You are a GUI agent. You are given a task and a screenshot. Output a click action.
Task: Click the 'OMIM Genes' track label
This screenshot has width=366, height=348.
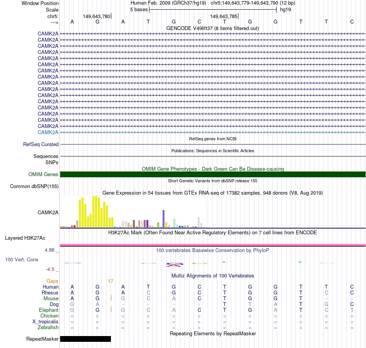pos(44,174)
